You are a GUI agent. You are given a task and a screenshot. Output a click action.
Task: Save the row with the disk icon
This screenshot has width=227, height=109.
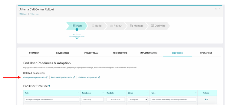point(206,99)
